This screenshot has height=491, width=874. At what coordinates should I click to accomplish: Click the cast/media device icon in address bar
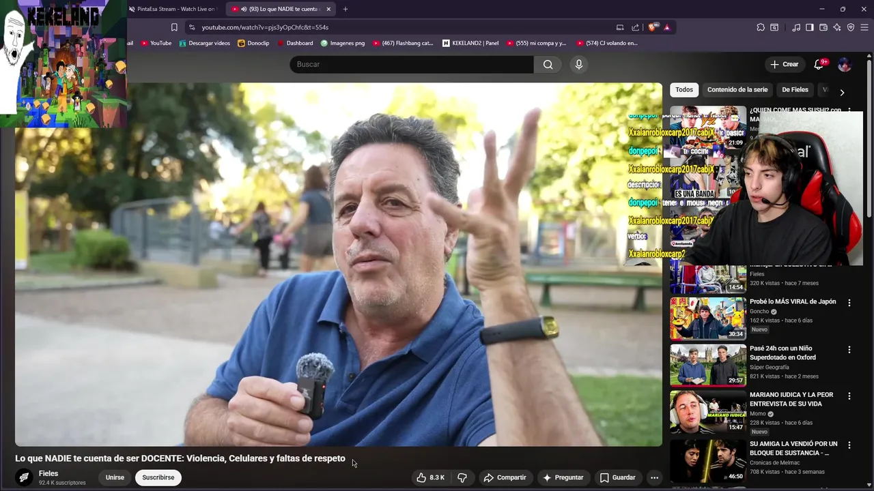(x=620, y=27)
